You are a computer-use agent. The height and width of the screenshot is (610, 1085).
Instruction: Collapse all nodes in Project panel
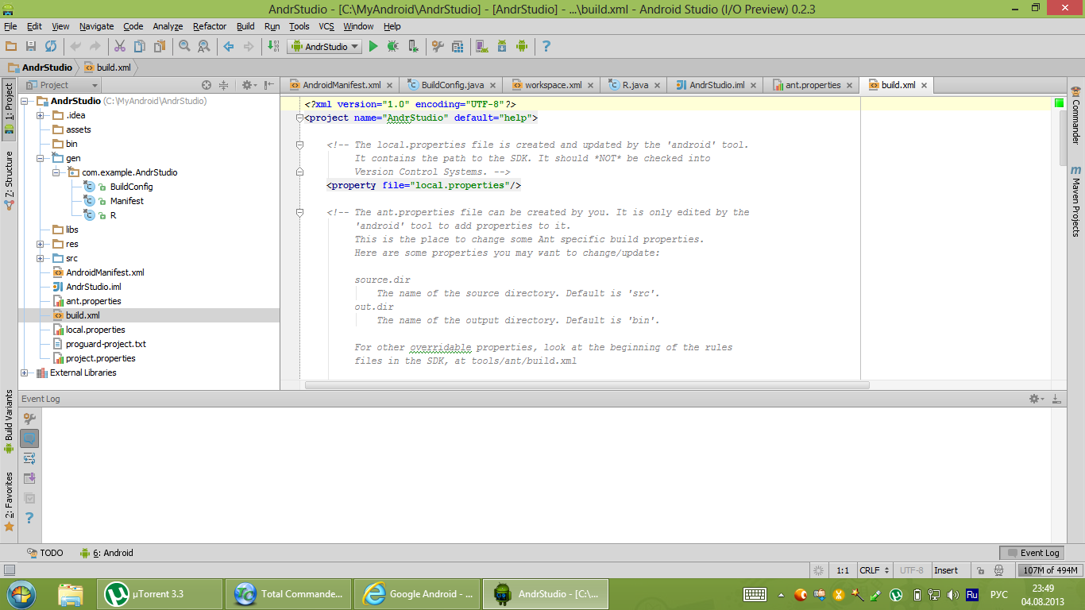[223, 85]
